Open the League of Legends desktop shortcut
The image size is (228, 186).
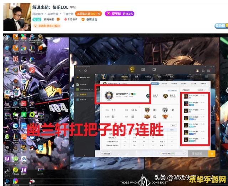32,49
